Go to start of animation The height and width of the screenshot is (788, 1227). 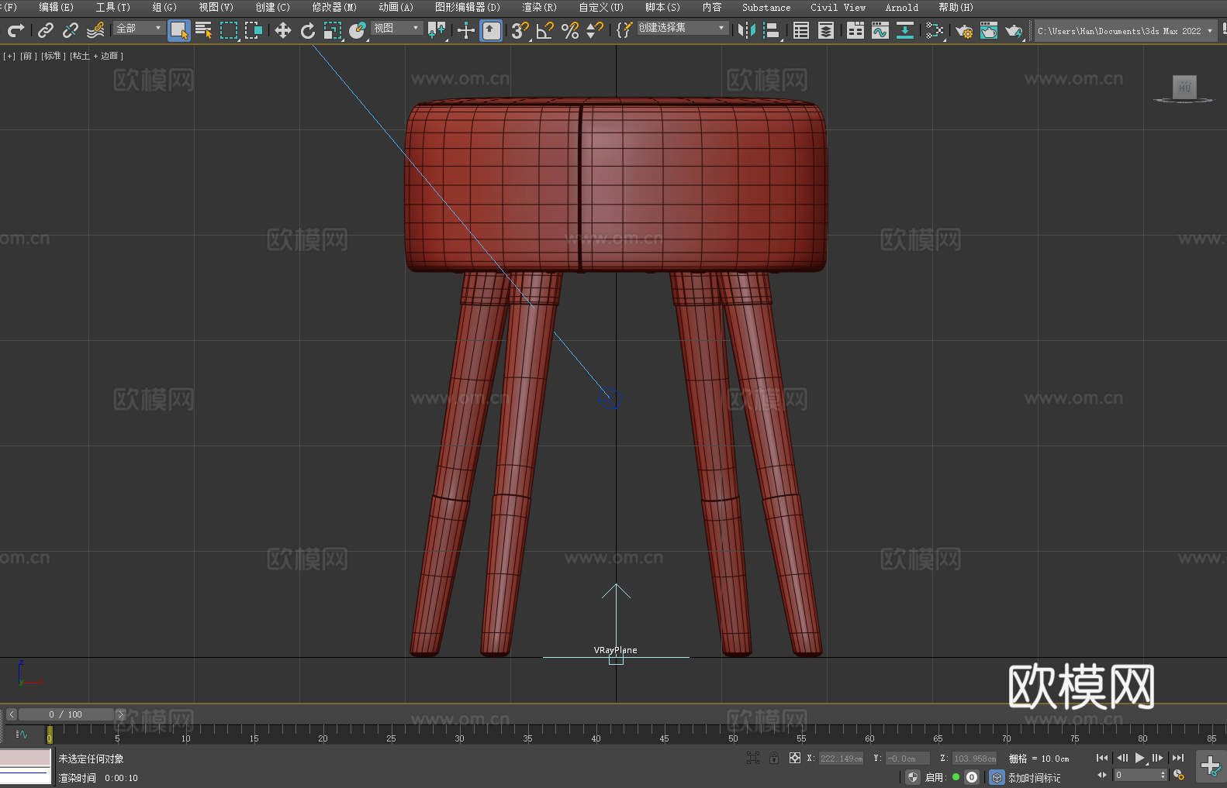[1102, 758]
